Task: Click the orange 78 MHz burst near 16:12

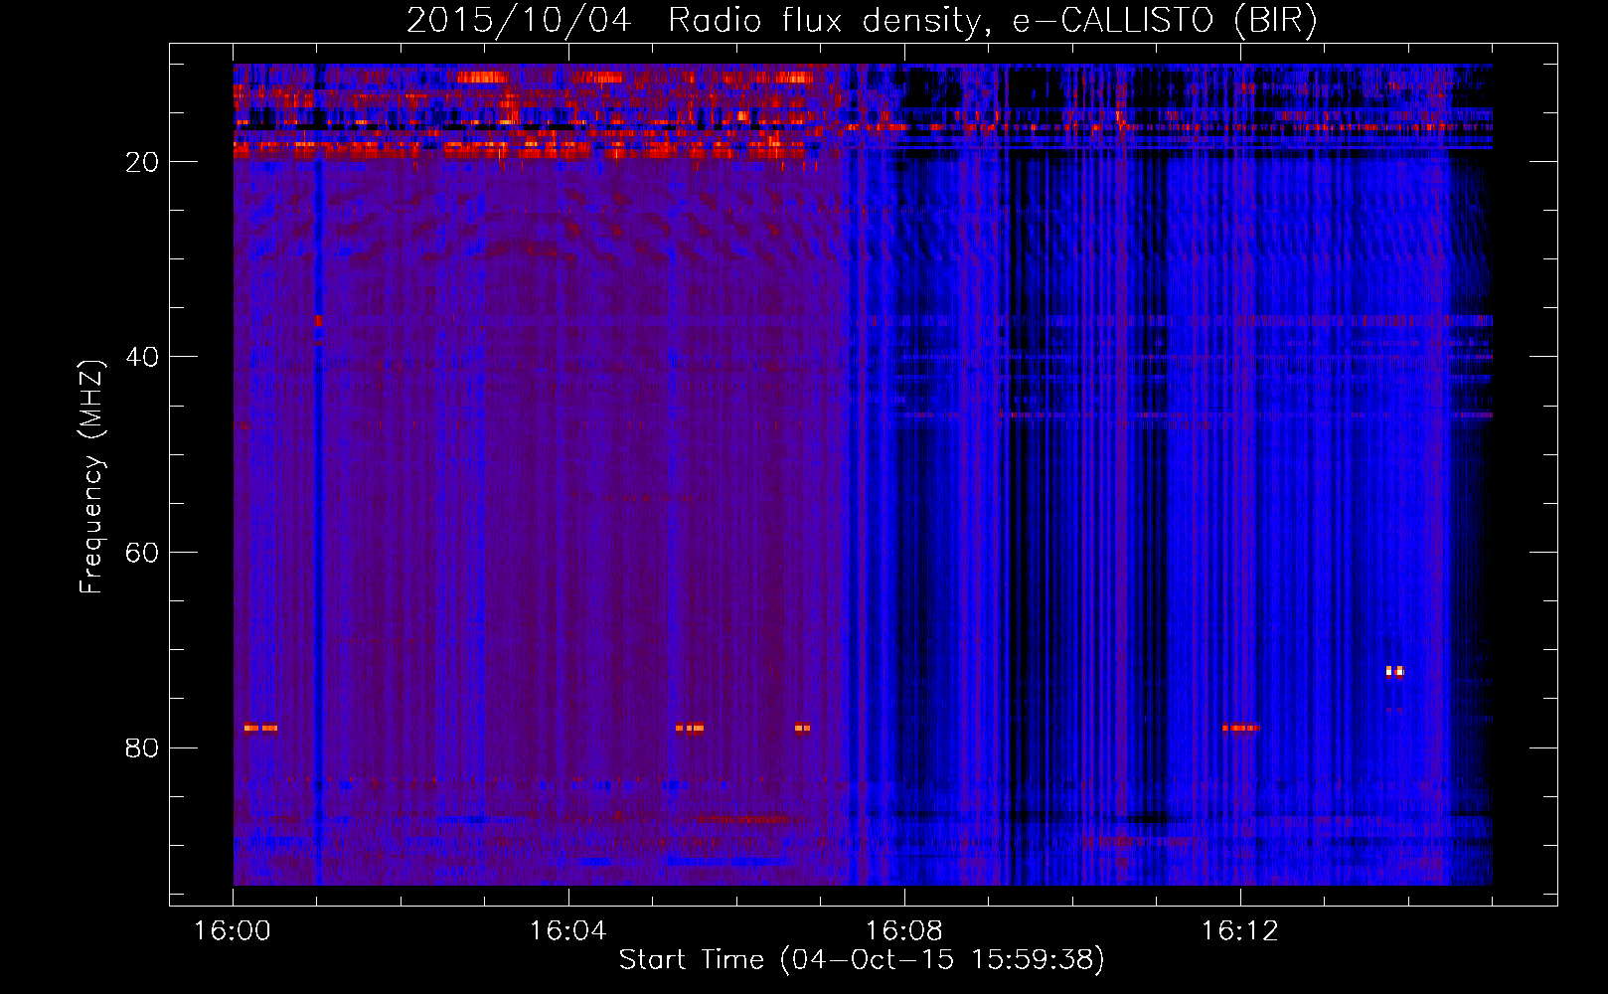Action: [1240, 728]
